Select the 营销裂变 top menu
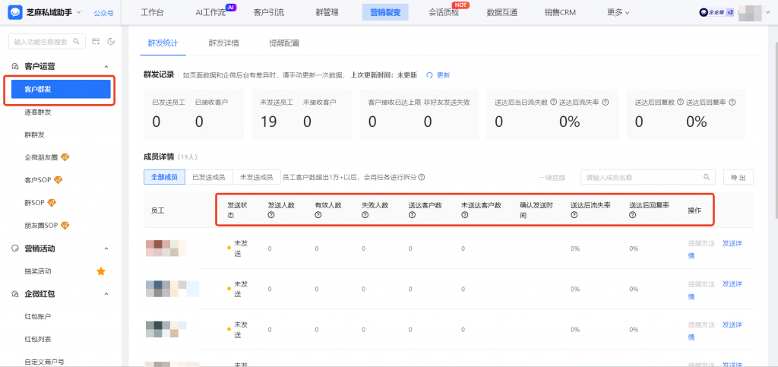This screenshot has height=367, width=778. 385,13
